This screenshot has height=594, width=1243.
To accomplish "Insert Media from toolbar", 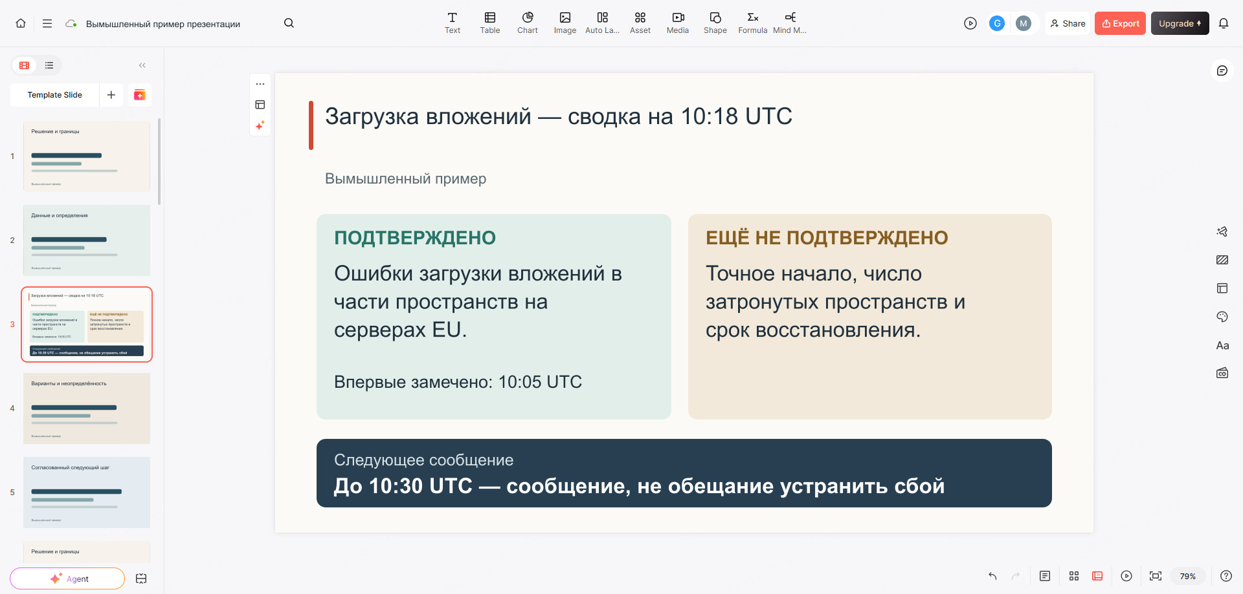I will click(678, 23).
